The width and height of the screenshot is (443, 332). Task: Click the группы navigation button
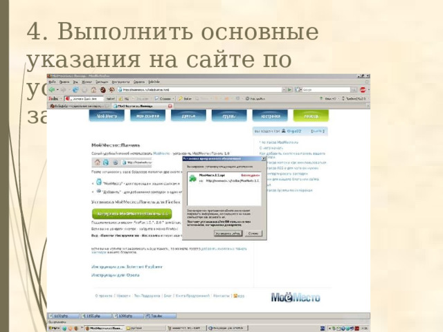229,116
